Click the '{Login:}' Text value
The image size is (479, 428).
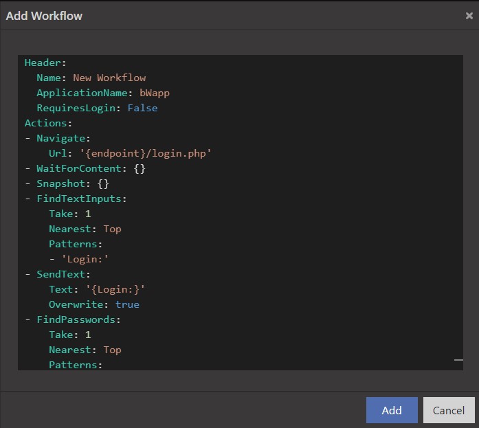[115, 289]
